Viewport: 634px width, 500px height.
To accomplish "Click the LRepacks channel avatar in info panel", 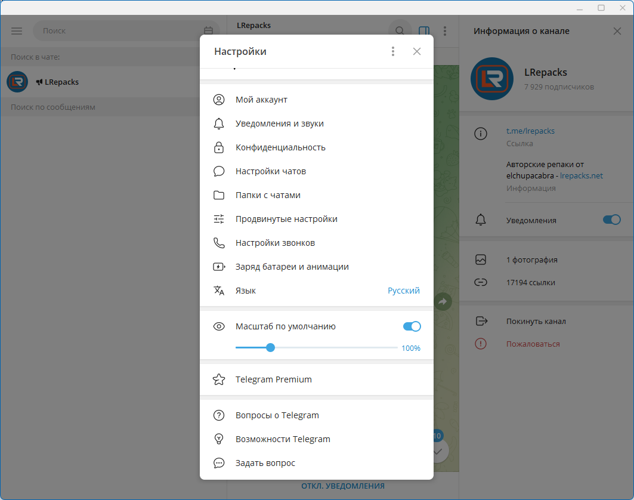I will [x=491, y=79].
